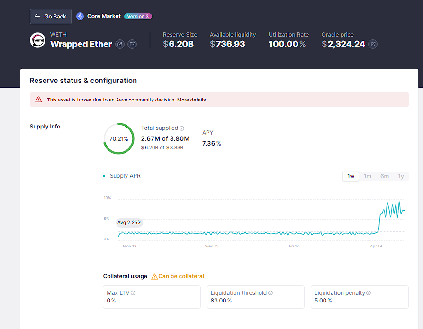Click the Core Market label

(x=104, y=16)
